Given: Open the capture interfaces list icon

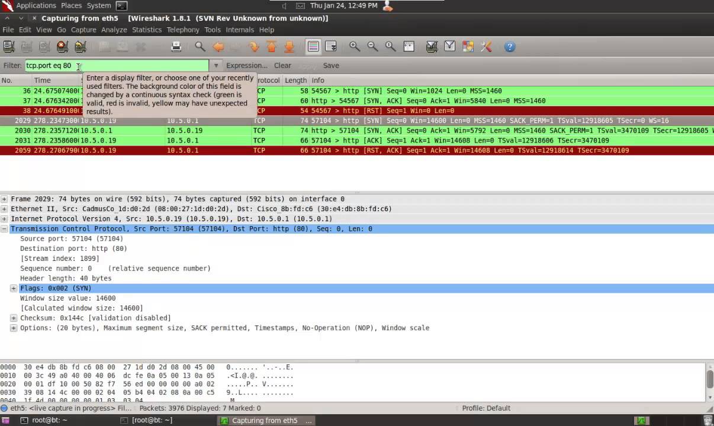Looking at the screenshot, I should pos(8,47).
